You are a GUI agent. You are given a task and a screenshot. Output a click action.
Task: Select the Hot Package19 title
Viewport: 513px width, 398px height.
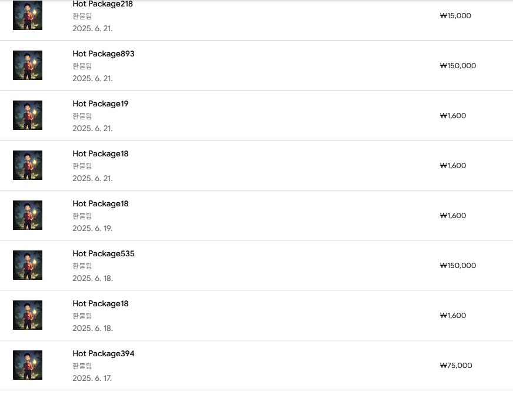click(101, 103)
